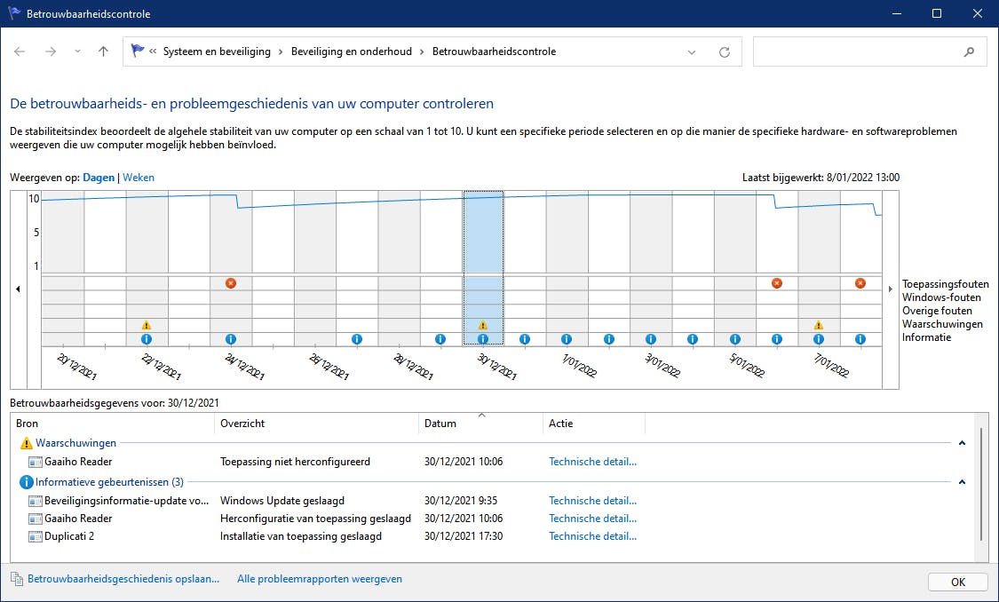
Task: Click the information icon on 29/12/2021
Action: pyautogui.click(x=440, y=339)
